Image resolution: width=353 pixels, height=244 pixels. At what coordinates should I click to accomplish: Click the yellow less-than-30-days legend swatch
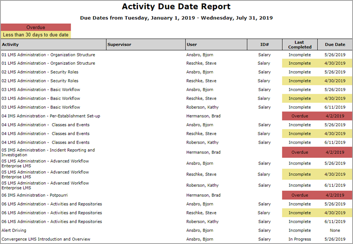36,35
